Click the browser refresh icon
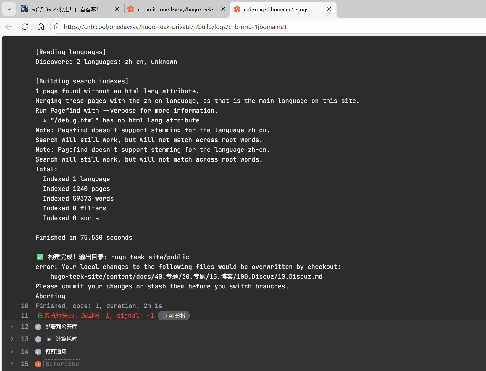The image size is (486, 371). [x=25, y=27]
